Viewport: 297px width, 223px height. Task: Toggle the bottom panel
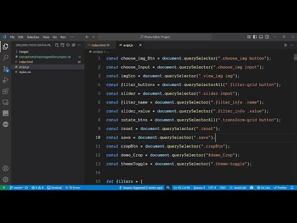pos(261,37)
